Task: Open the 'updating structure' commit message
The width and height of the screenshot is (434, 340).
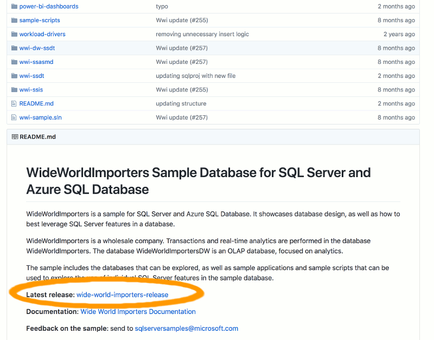Action: pos(181,103)
